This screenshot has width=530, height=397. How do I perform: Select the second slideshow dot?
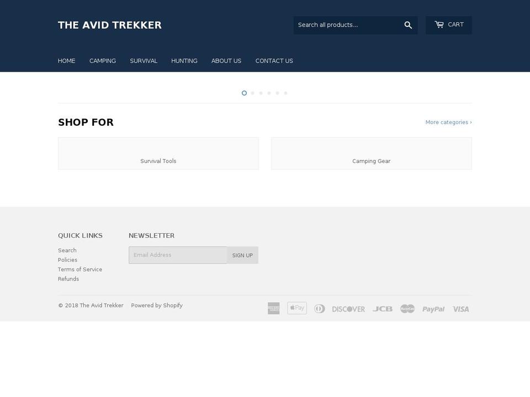coord(252,93)
